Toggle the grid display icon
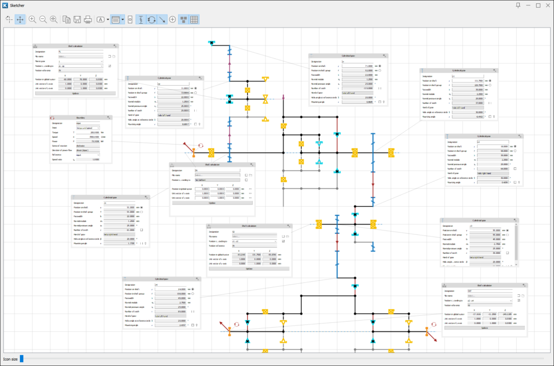This screenshot has width=554, height=366. [194, 19]
